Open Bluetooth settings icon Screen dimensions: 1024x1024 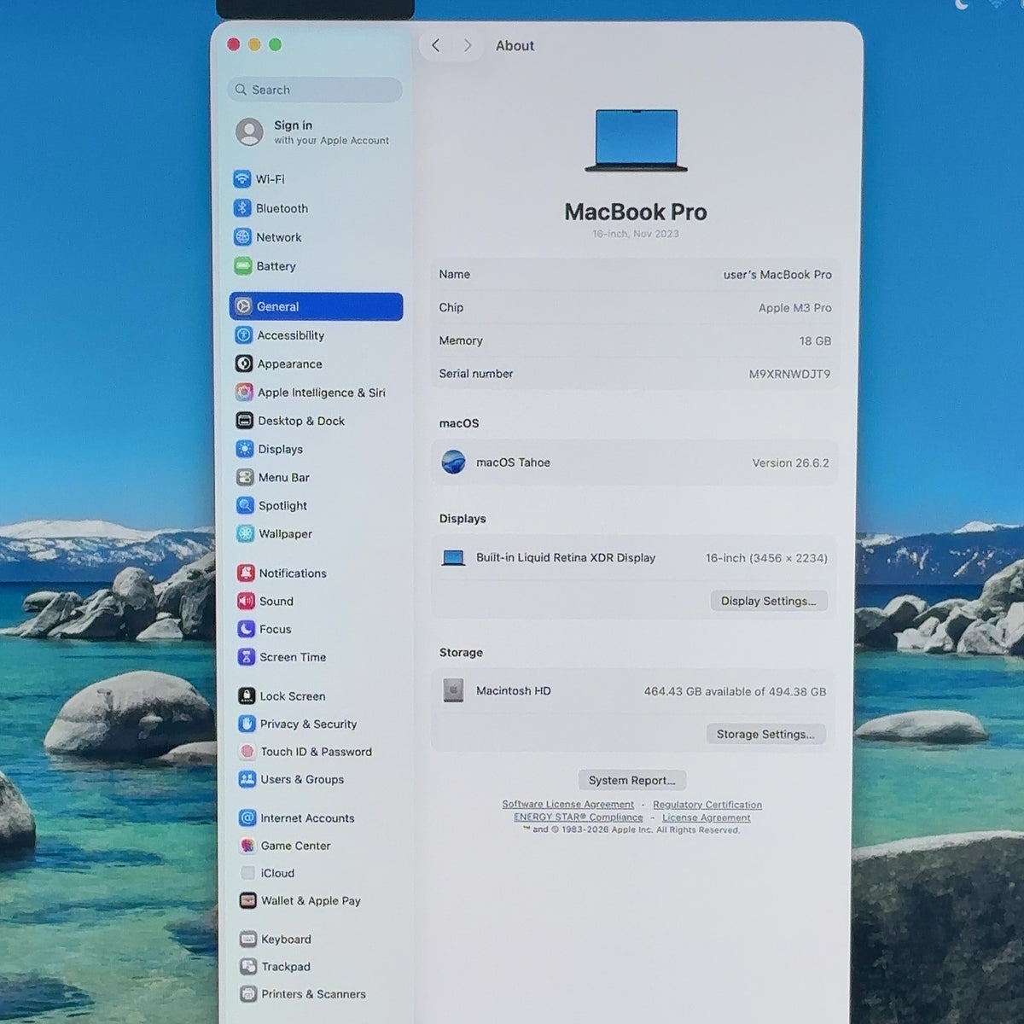pos(242,208)
